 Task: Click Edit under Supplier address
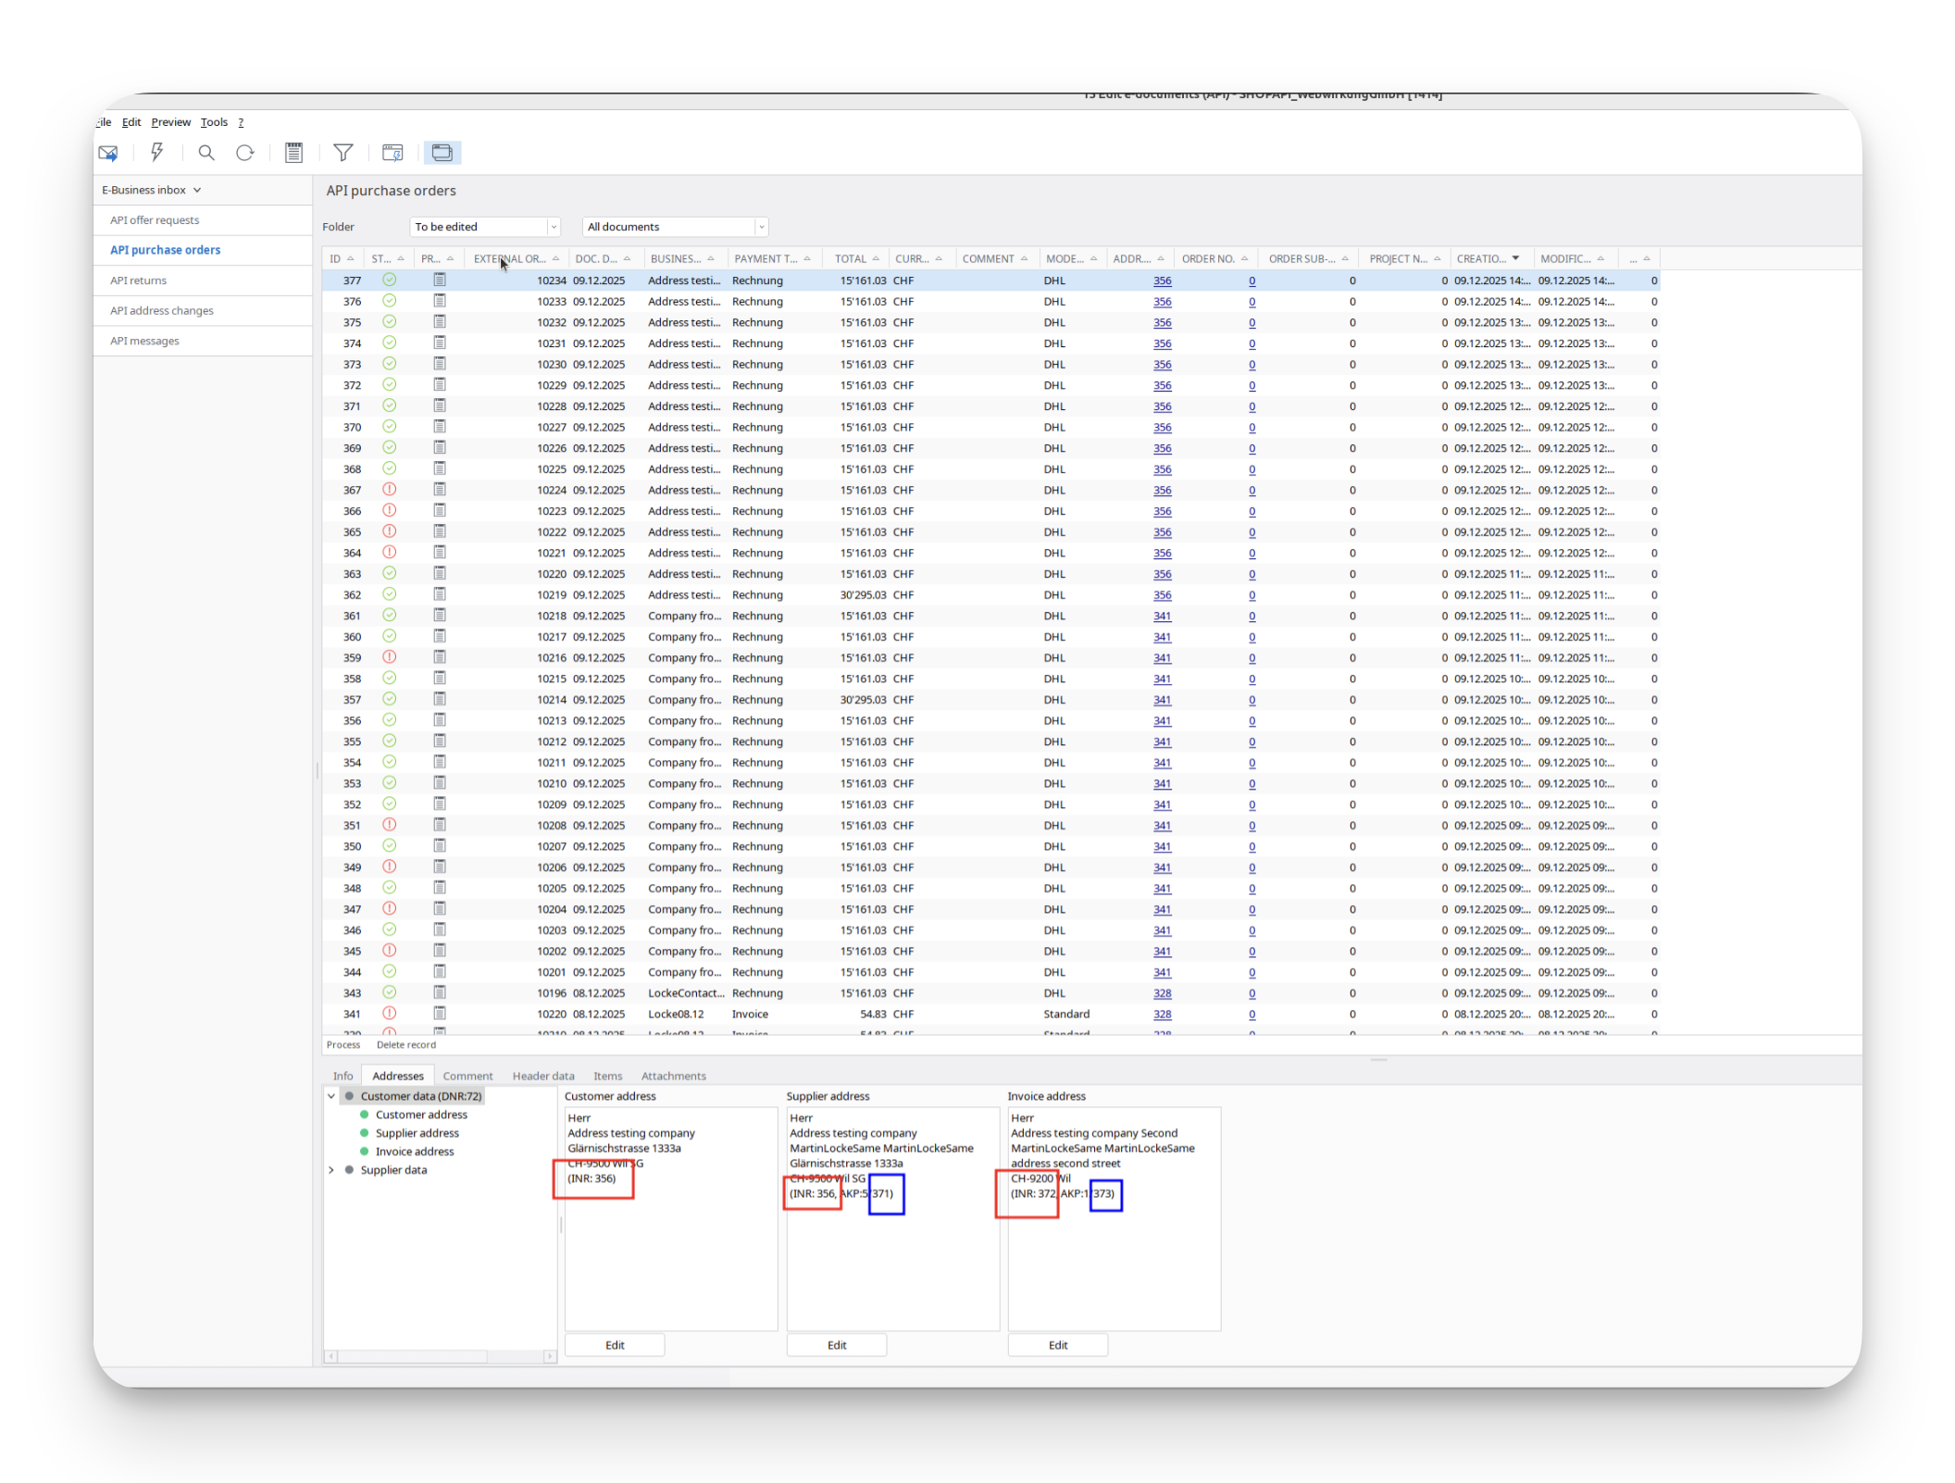[x=836, y=1345]
